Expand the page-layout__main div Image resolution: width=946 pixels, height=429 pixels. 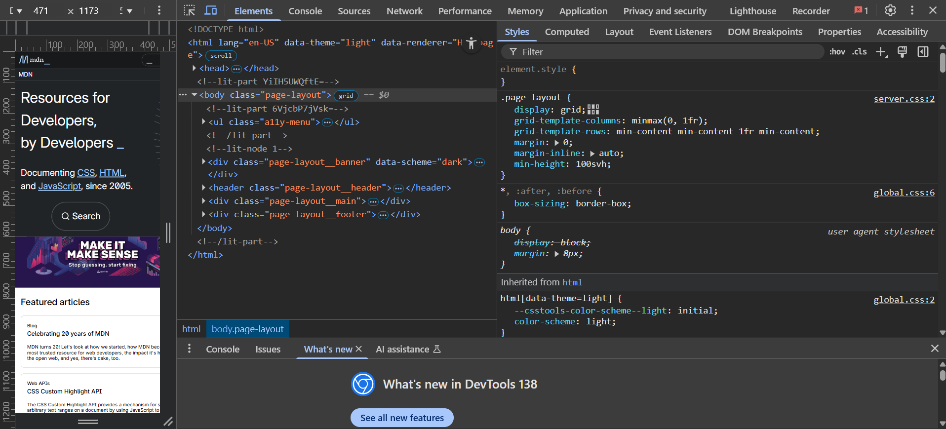203,201
